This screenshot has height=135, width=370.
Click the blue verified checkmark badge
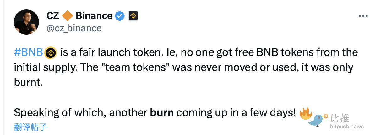tap(120, 16)
